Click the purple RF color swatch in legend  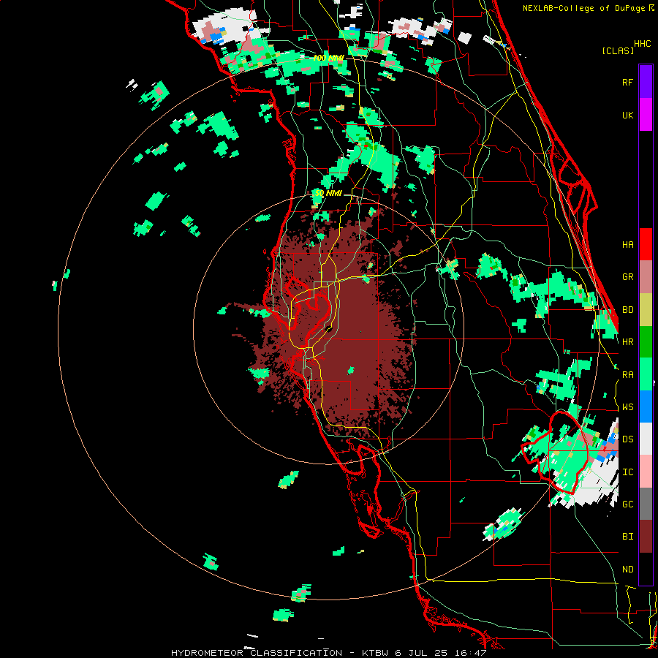pos(646,82)
